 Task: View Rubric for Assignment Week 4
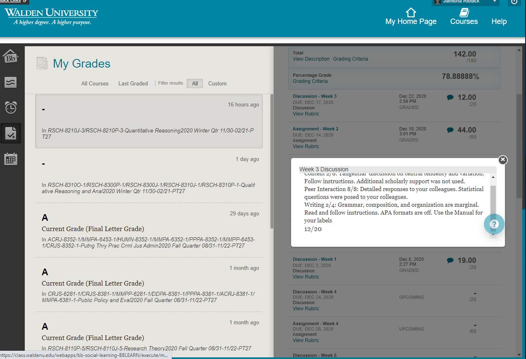pos(306,340)
